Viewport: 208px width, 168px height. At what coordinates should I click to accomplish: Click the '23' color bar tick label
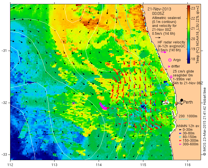pyautogui.click(x=193, y=8)
